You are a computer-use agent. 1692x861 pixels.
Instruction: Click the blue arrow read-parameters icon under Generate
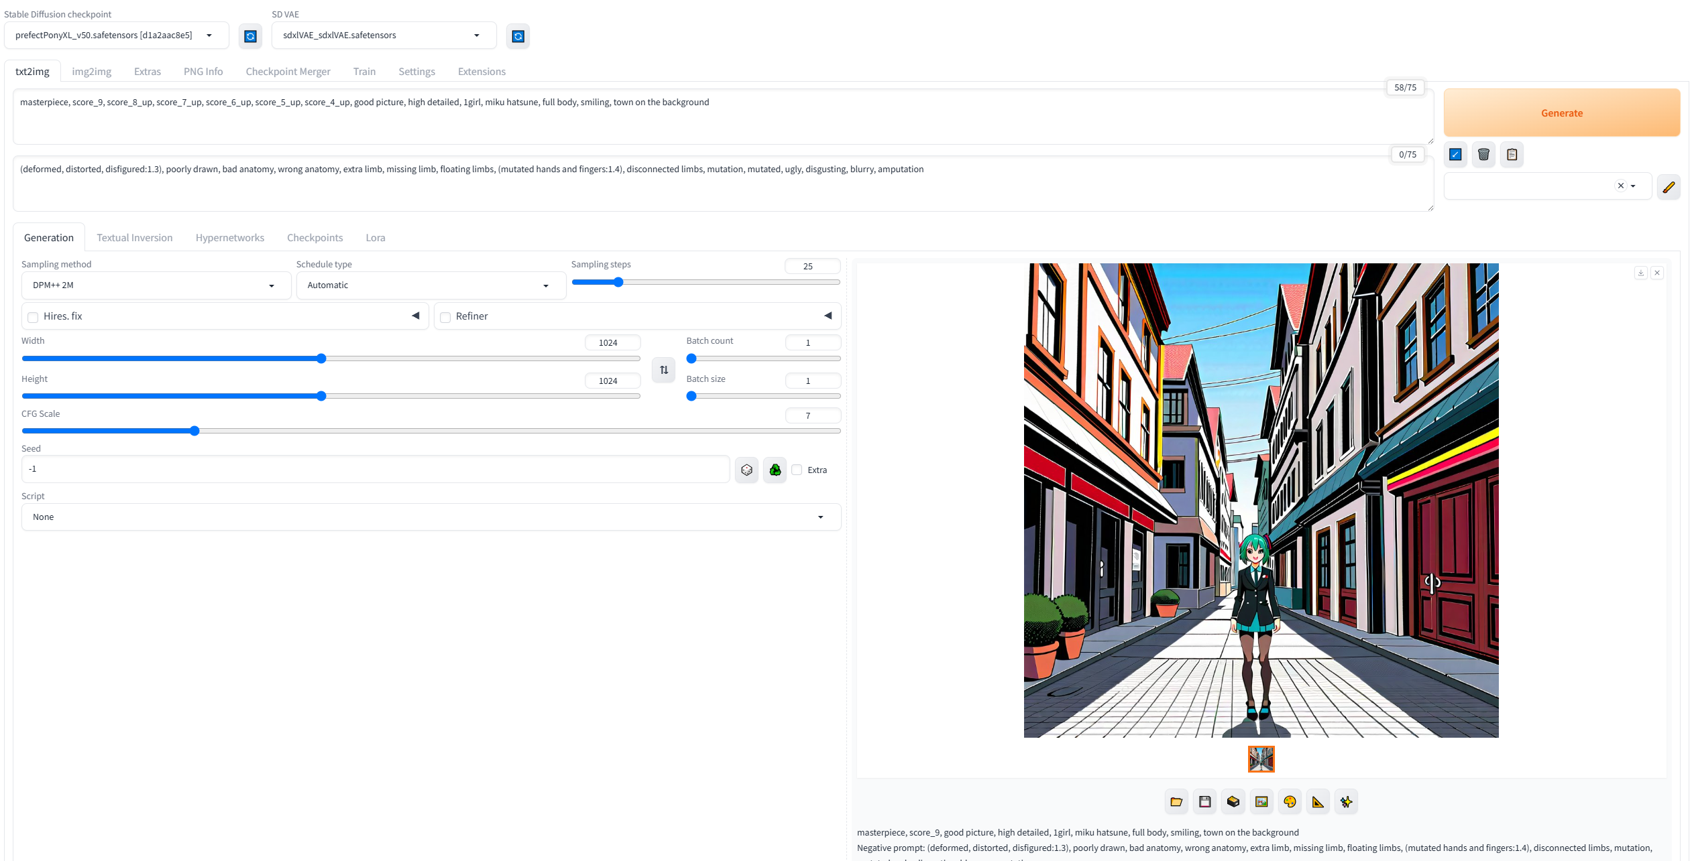pos(1455,155)
